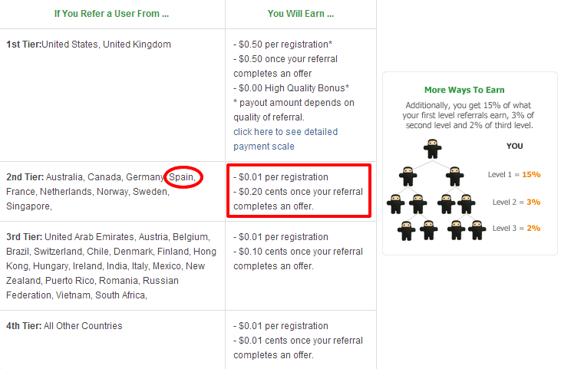Viewport: 561px width, 369px height.
Task: Click the rightmost ninja in Level 3 row
Action: click(x=477, y=230)
